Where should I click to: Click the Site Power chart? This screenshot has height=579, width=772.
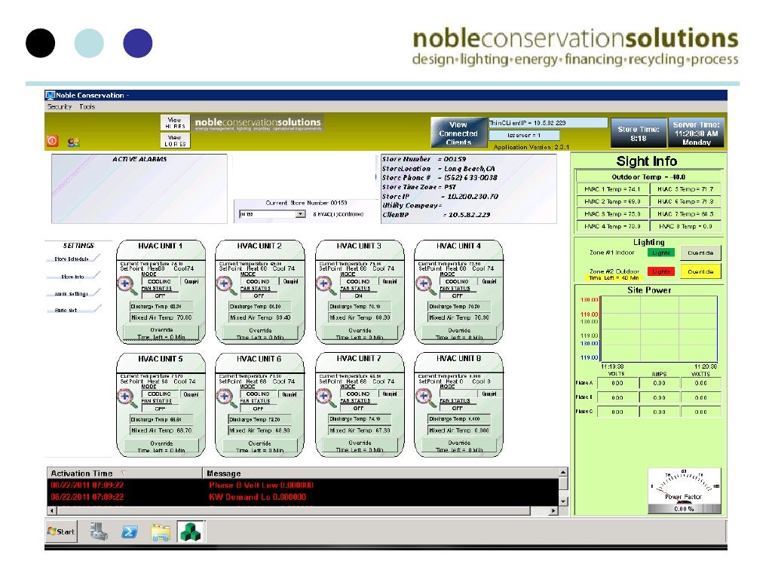(658, 329)
